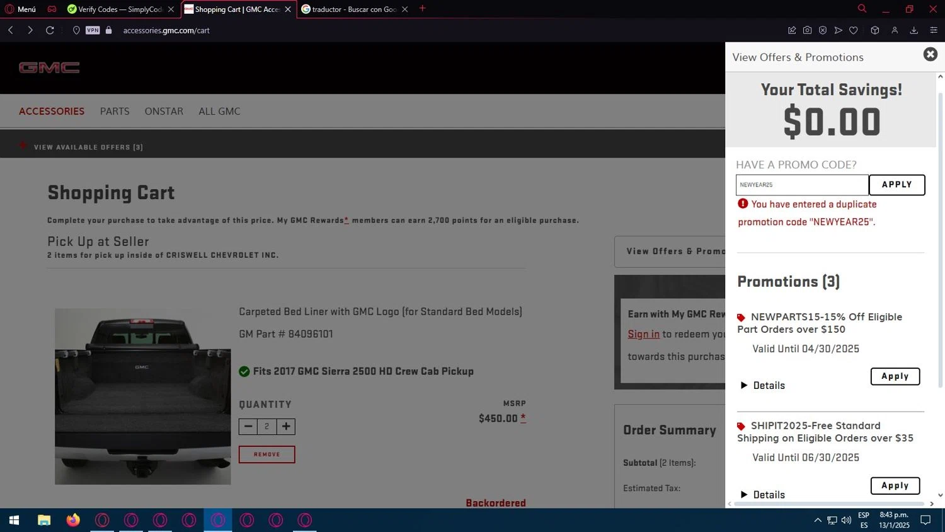
Task: Open the PARTS nav item
Action: tap(115, 111)
